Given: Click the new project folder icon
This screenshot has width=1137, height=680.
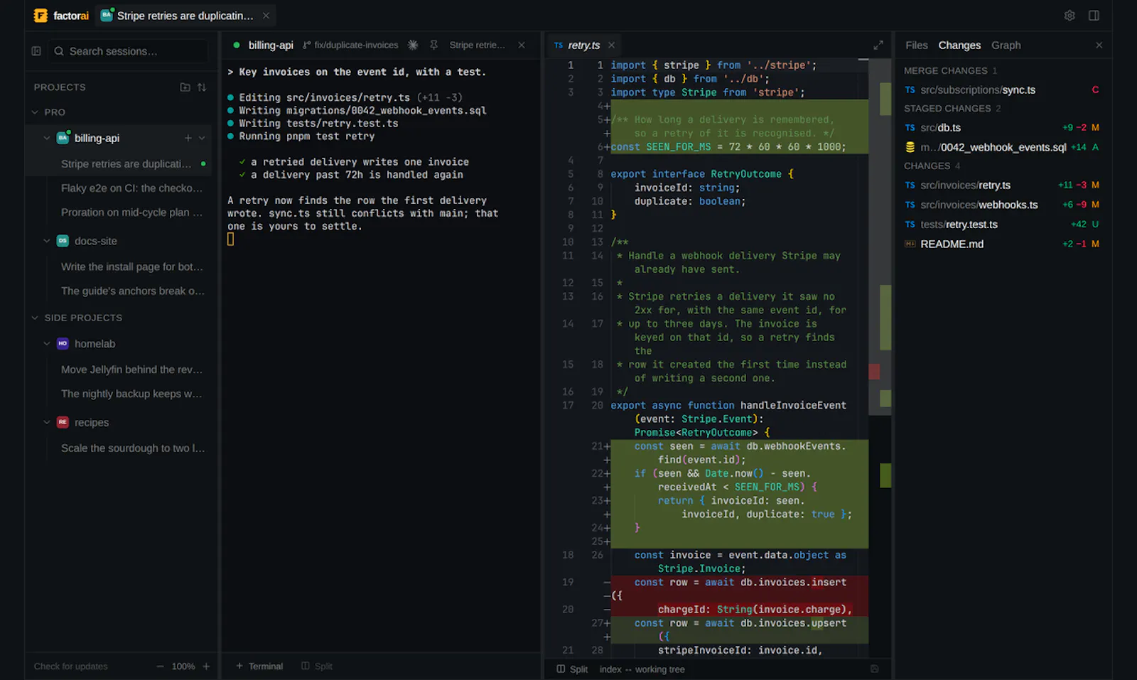Looking at the screenshot, I should coord(185,87).
